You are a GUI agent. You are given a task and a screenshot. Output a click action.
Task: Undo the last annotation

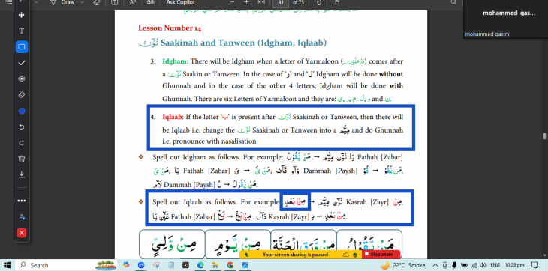pyautogui.click(x=22, y=127)
